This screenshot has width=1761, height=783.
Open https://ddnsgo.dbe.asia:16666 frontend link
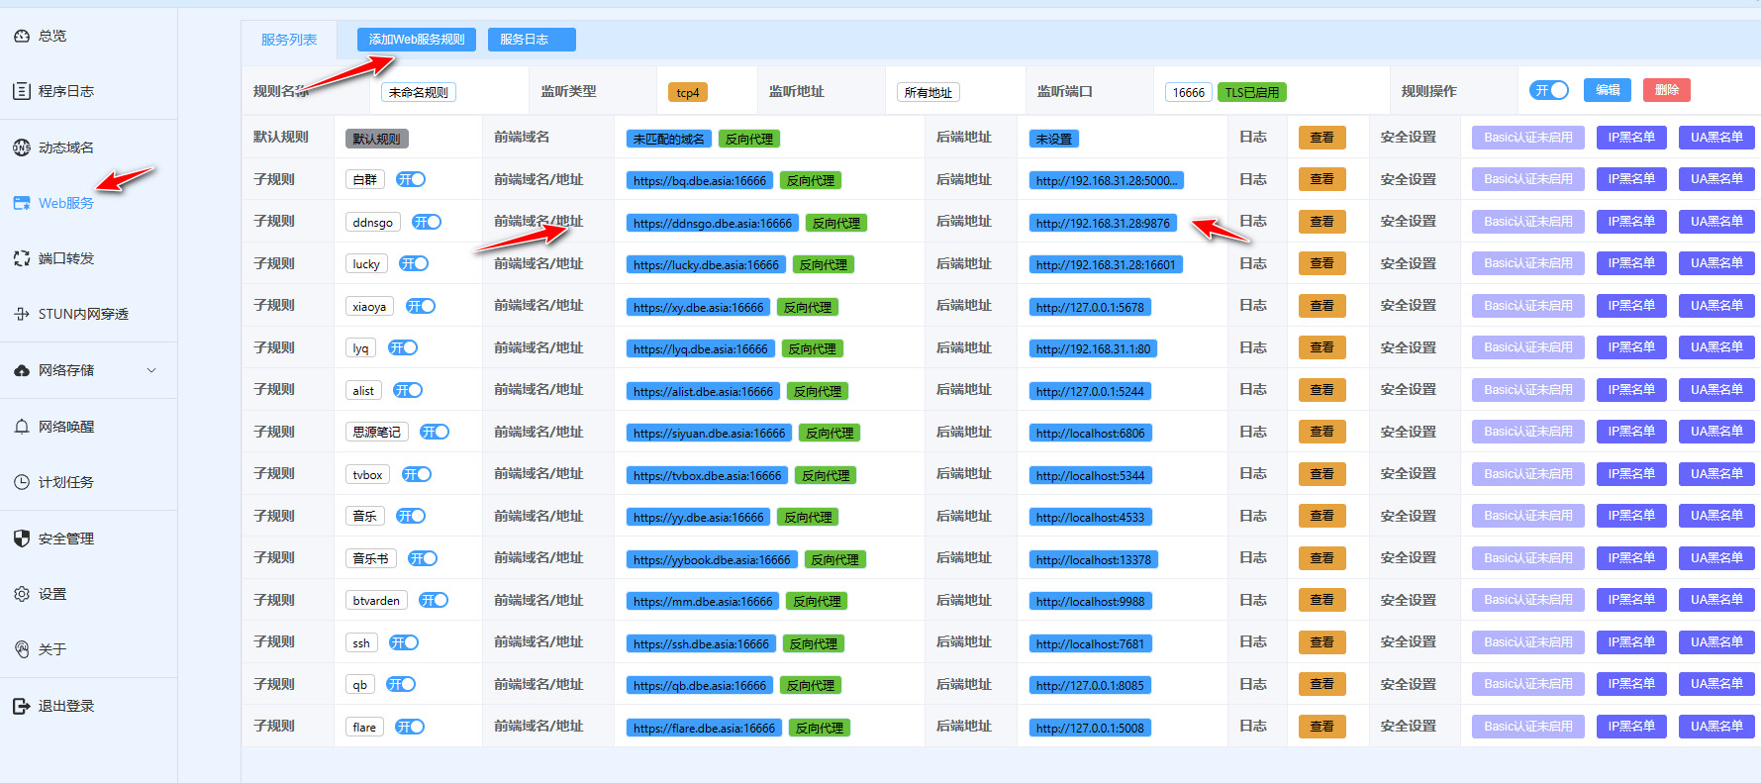(x=713, y=224)
